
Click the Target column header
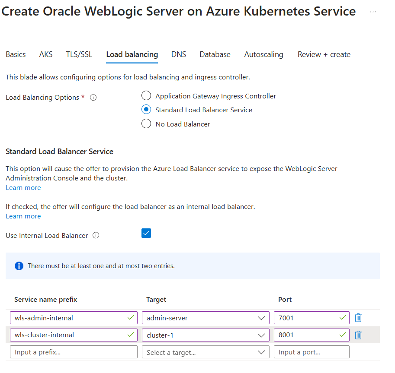click(156, 299)
